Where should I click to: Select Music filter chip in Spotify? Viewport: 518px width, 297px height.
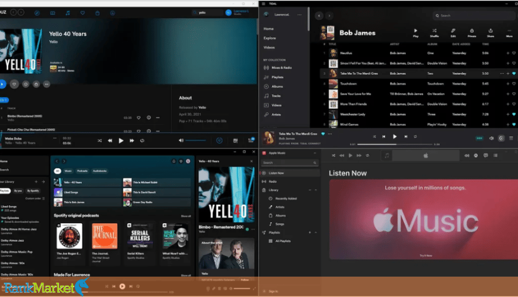(x=68, y=170)
